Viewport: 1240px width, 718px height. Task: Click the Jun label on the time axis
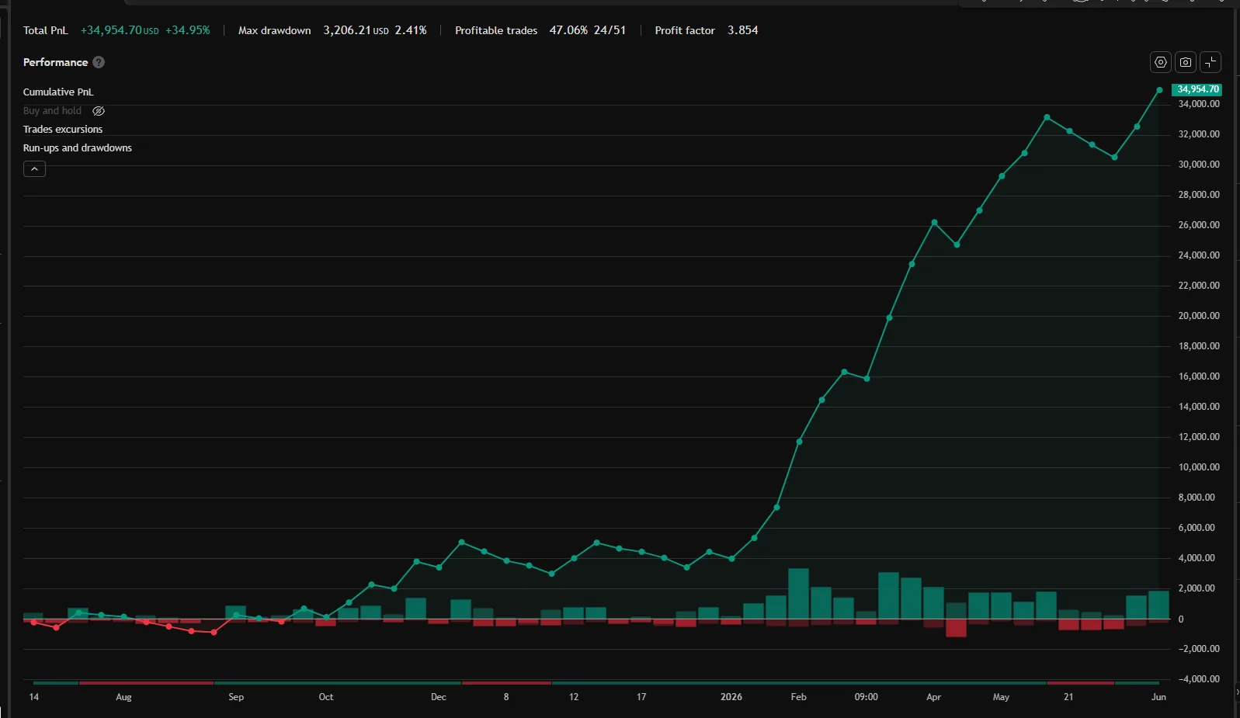point(1158,697)
